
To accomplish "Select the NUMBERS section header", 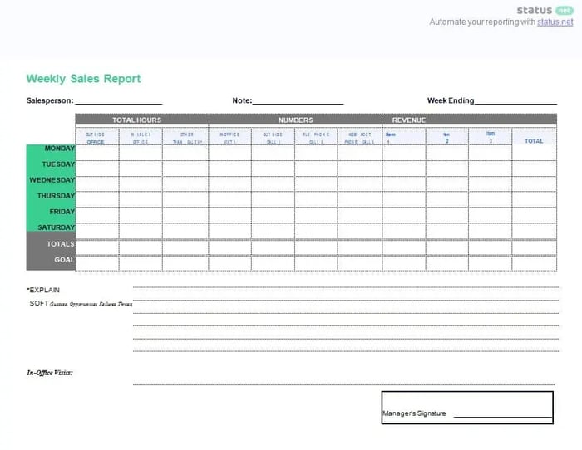I will [295, 120].
